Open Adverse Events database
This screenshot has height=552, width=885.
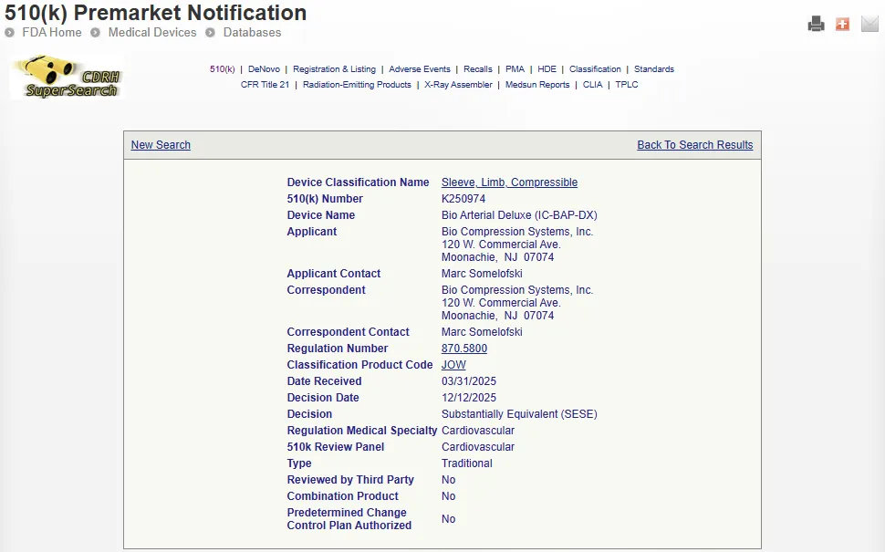coord(420,68)
